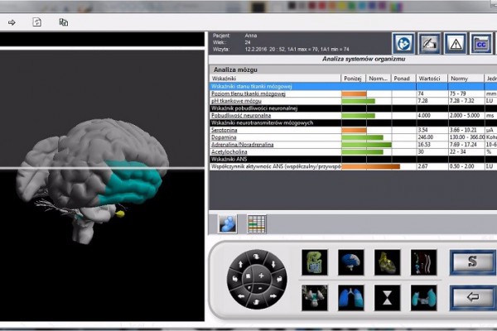
Task: Click the pencil edit icon in toolbar
Action: [x=429, y=43]
